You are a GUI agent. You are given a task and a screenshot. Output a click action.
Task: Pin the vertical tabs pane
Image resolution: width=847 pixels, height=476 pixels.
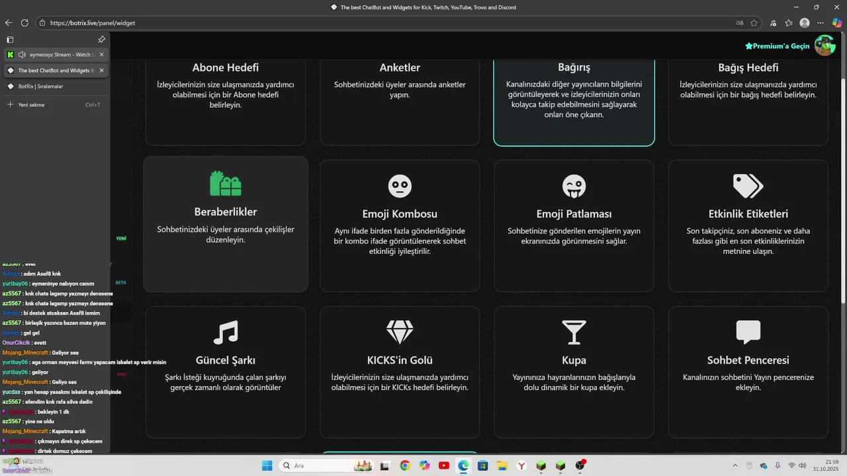[x=101, y=40]
